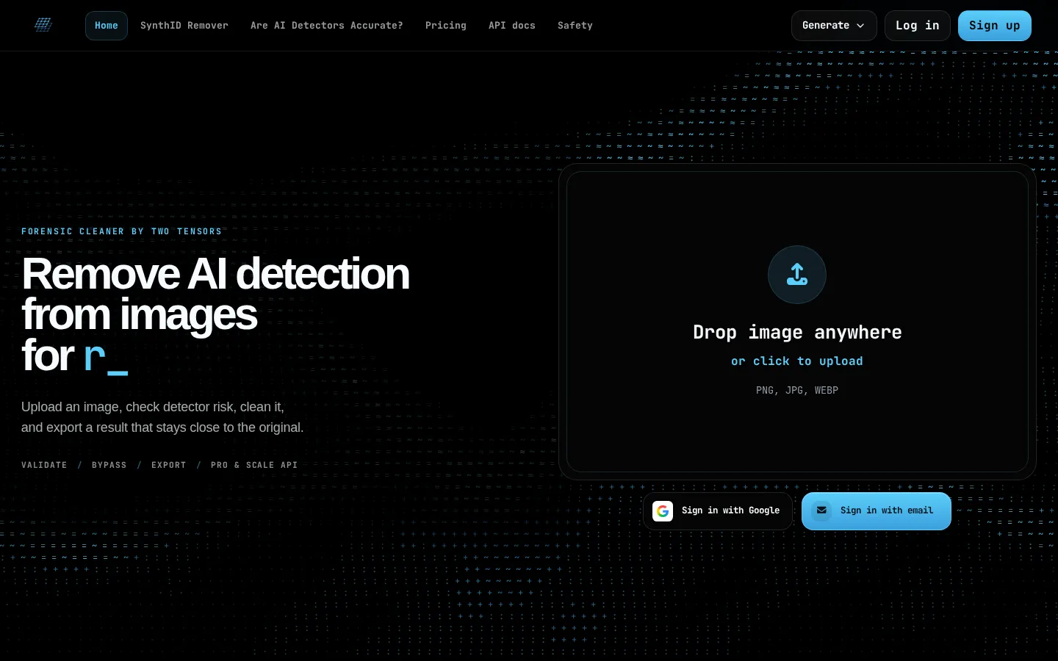Click the 'FORENSIC CLEANER BY TWO TENSORS' label
This screenshot has height=661, width=1058.
[x=122, y=231]
